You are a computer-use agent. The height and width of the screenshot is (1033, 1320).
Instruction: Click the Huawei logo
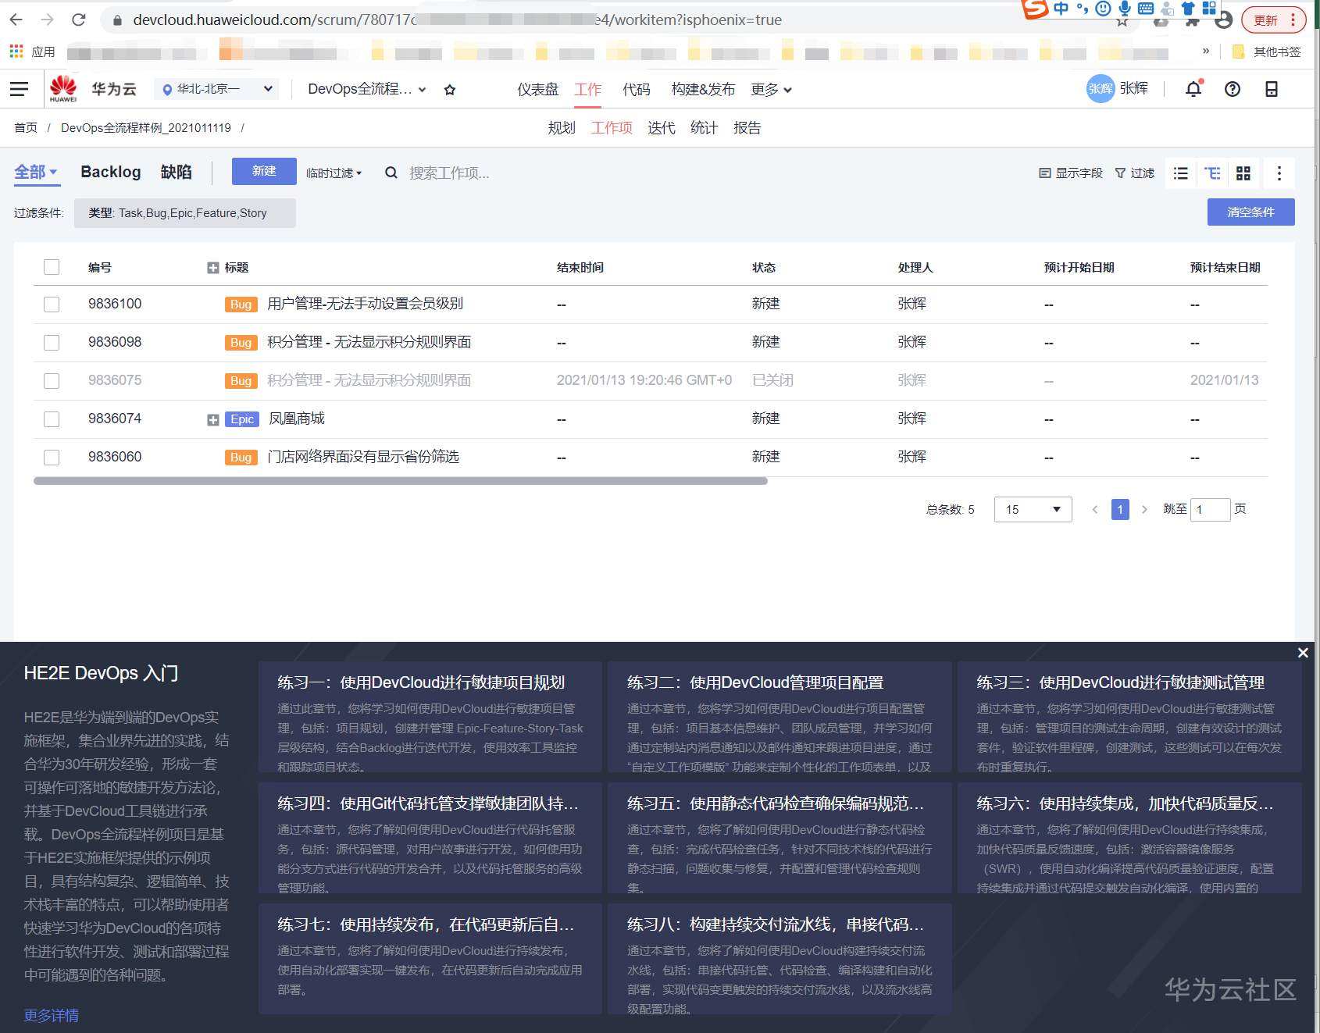point(63,89)
